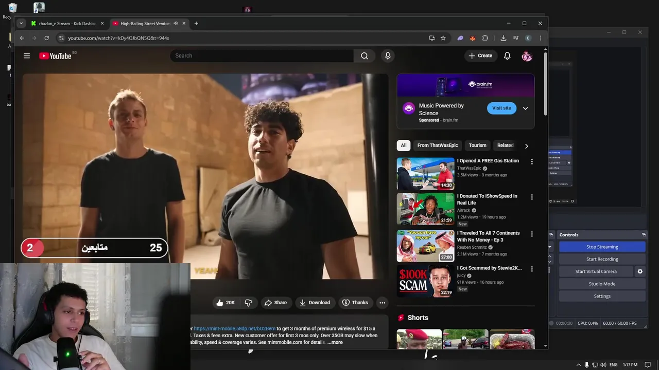The width and height of the screenshot is (659, 370).
Task: Like the video with 20K thumbs up
Action: pyautogui.click(x=226, y=303)
